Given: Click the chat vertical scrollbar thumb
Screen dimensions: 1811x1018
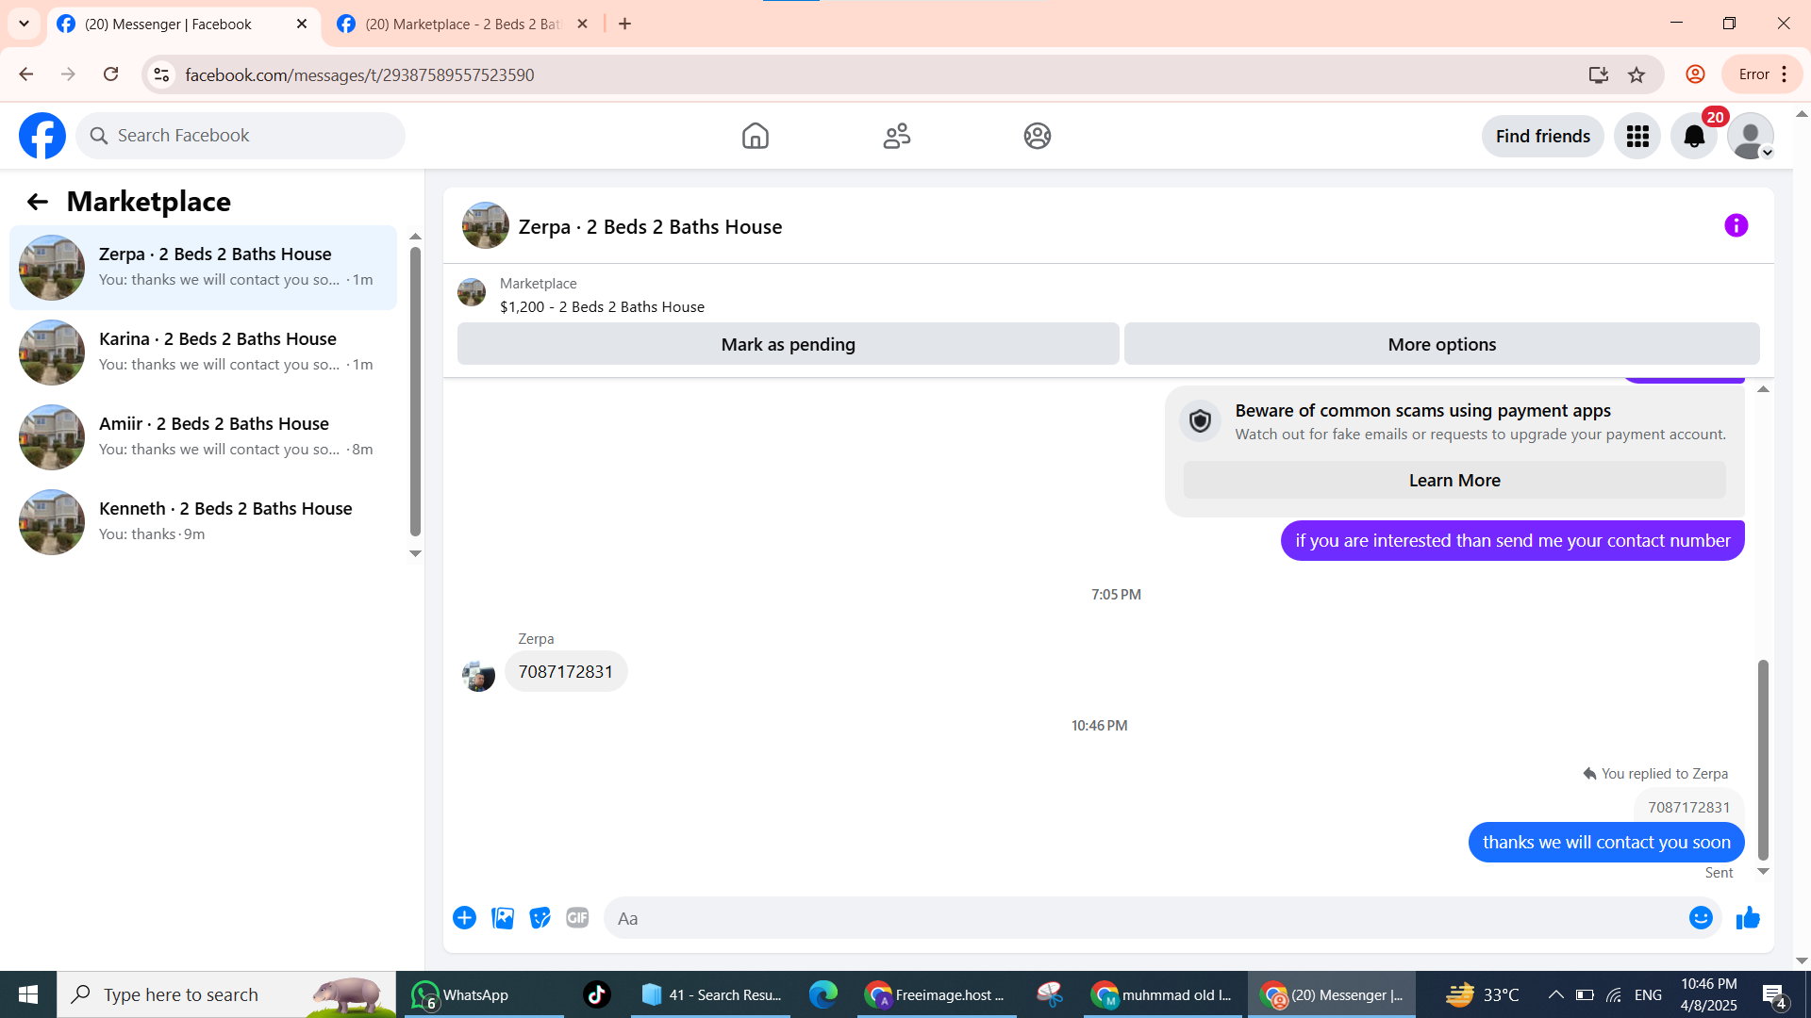Looking at the screenshot, I should pos(1762,759).
